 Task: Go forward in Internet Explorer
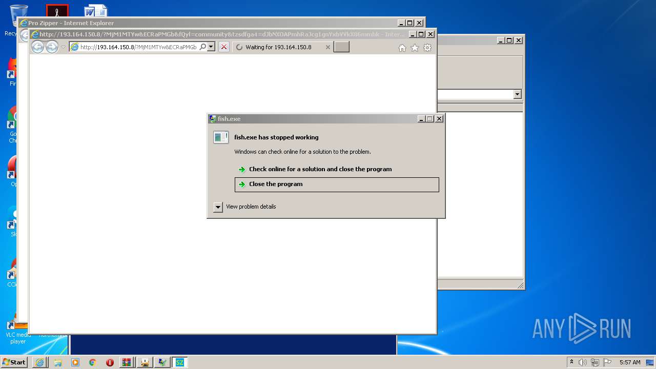click(x=52, y=47)
